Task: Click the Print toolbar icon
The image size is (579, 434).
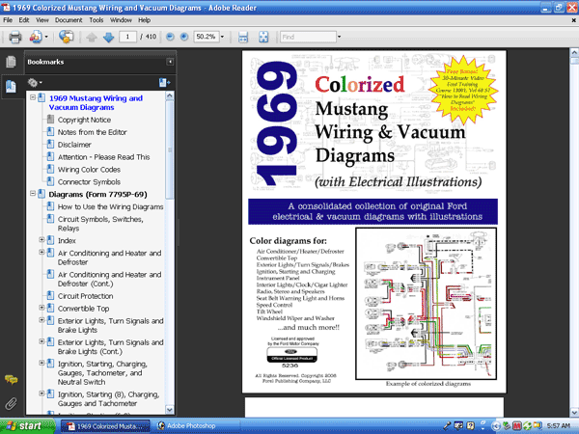Action: 15,37
